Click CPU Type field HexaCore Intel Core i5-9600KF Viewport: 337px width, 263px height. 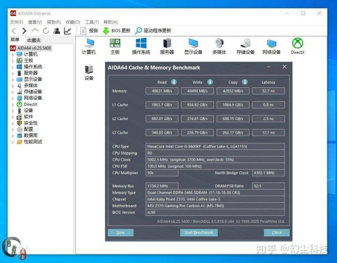(x=215, y=147)
